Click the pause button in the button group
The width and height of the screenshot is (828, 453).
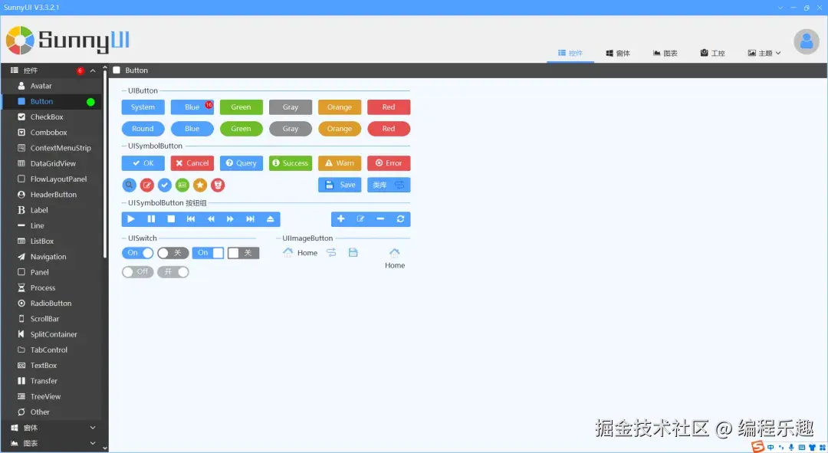click(151, 218)
